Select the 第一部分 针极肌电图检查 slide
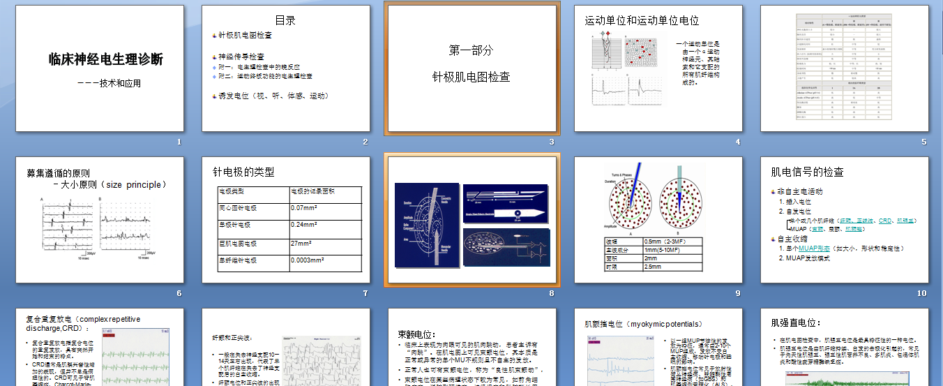The height and width of the screenshot is (386, 943). [471, 68]
